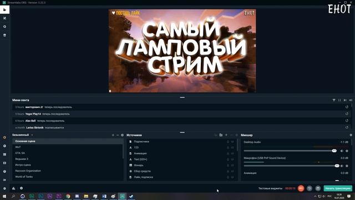Image resolution: width=355 pixels, height=200 pixels.
Task: Switch to the GTA: SA scene
Action: pyautogui.click(x=68, y=153)
